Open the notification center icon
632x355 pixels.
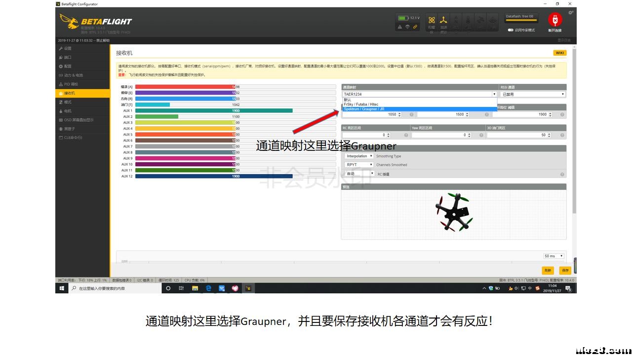568,288
